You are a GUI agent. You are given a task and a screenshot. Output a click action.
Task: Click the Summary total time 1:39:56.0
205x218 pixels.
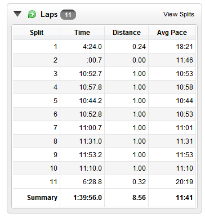[88, 198]
